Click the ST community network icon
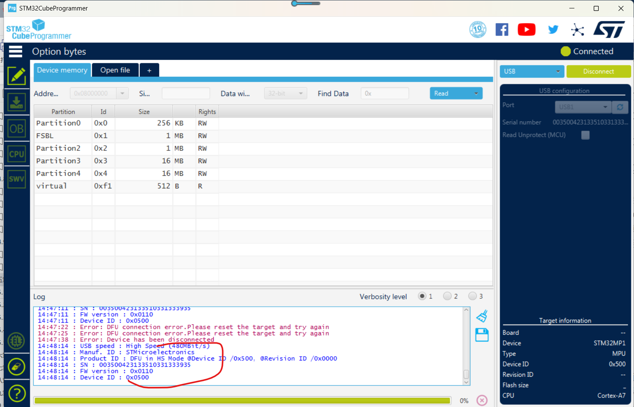 tap(578, 29)
